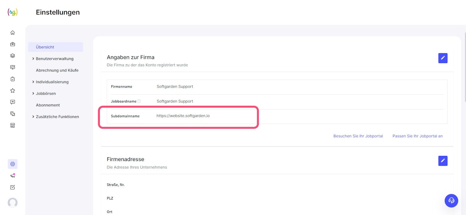
Task: Open the support headset chat button
Action: [451, 200]
